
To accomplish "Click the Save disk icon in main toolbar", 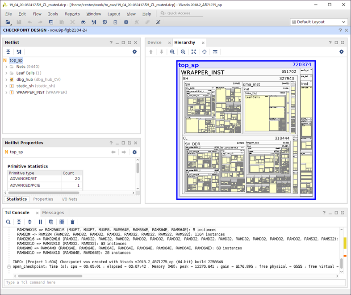I will tap(19, 22).
